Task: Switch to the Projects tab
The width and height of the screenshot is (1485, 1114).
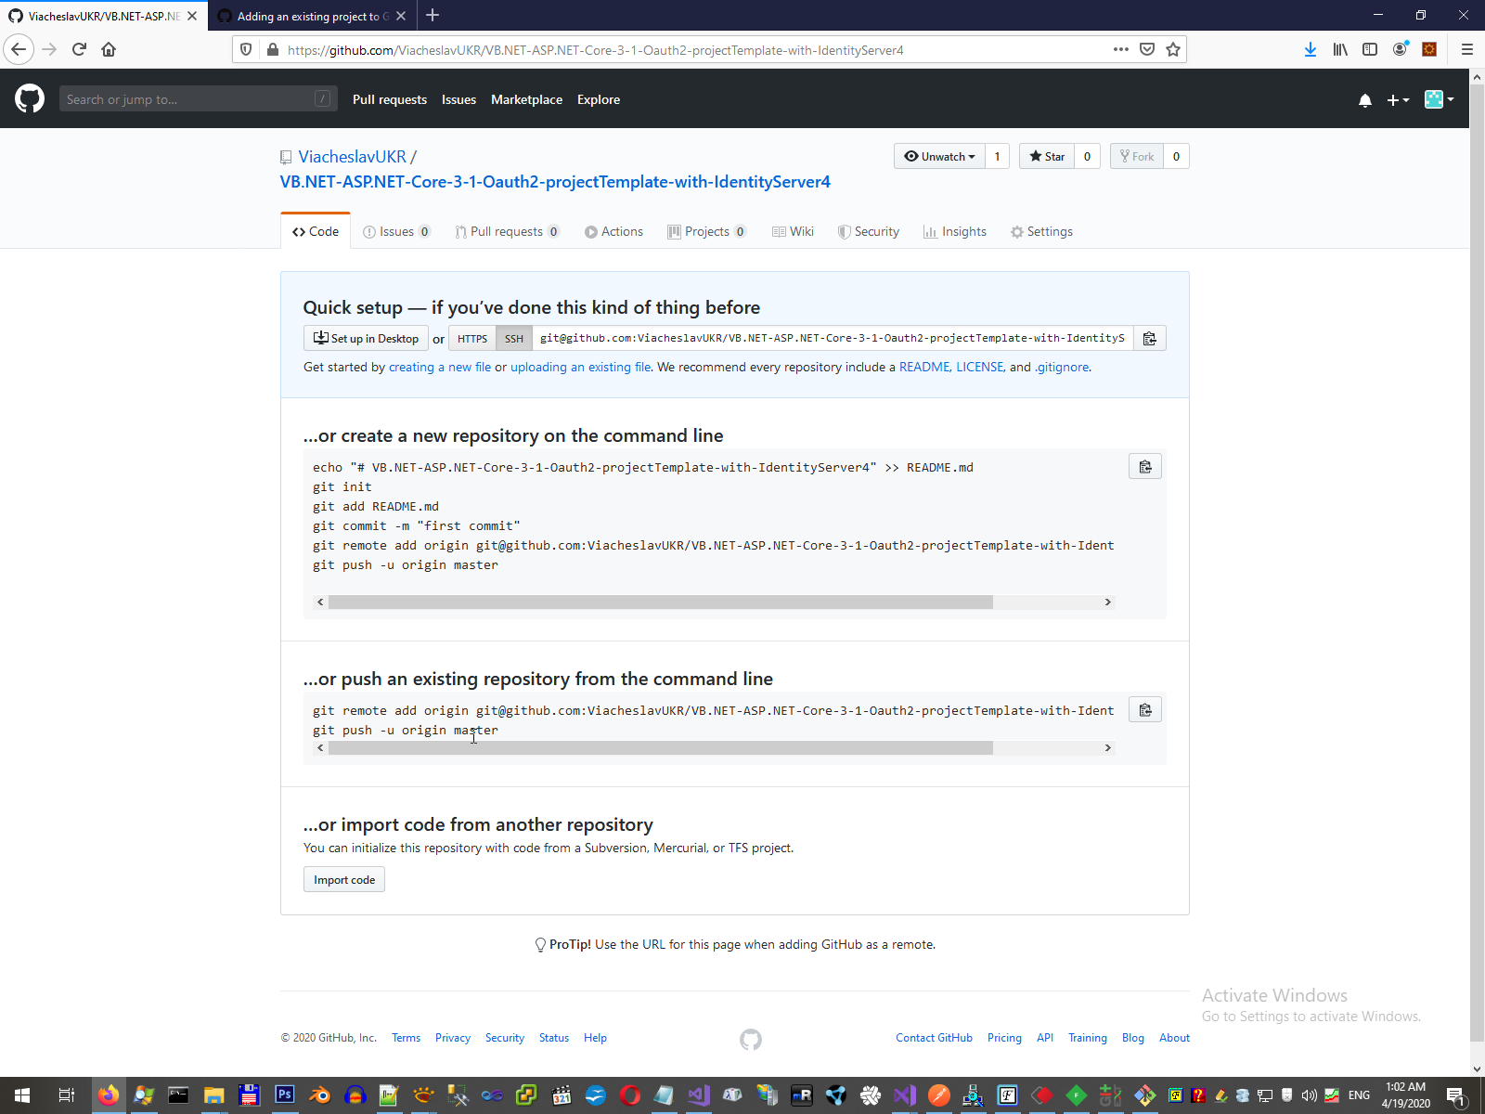Action: point(706,232)
